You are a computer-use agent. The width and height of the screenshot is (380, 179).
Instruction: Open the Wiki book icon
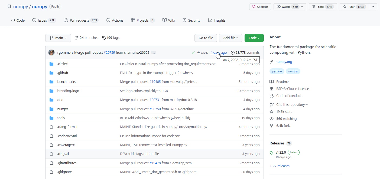point(164,20)
